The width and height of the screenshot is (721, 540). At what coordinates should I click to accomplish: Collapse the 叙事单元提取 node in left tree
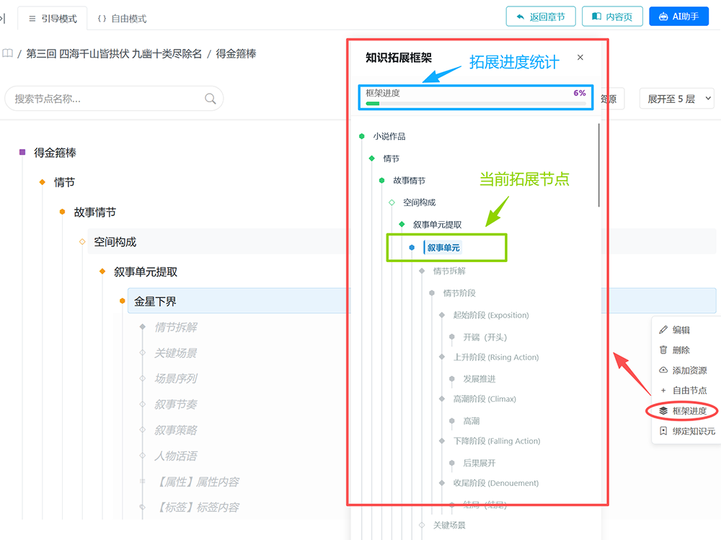[102, 271]
